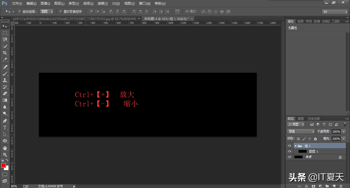Open the 类型 layer filter dropdown
Screen dimensions: 350x188
click(x=296, y=124)
